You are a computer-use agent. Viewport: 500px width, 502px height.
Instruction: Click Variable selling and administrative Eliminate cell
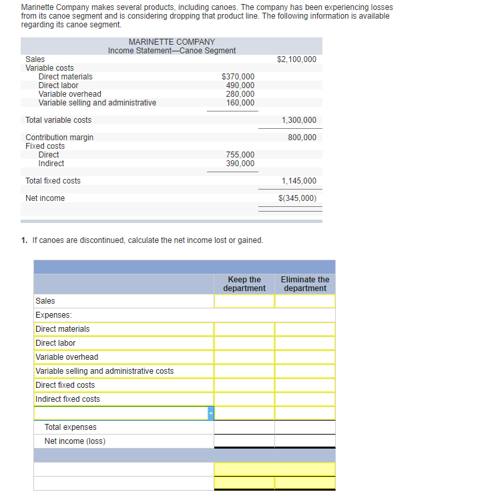click(305, 371)
